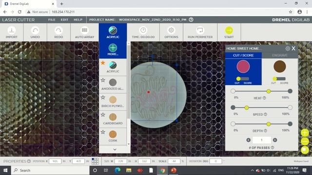Screen dimensions: 312x175
Task: Click the Scale percentage field
Action: tap(174, 161)
